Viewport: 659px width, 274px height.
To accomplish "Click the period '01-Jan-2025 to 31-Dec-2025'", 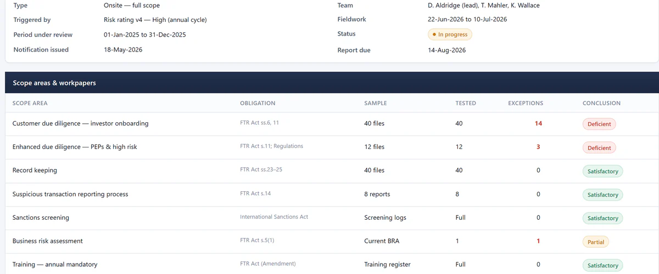I will pos(144,35).
